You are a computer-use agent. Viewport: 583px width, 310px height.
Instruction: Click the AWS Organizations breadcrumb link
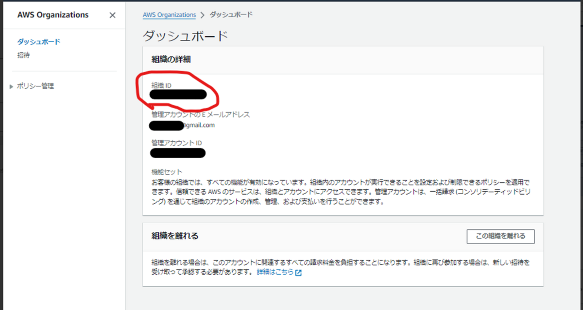tap(169, 15)
